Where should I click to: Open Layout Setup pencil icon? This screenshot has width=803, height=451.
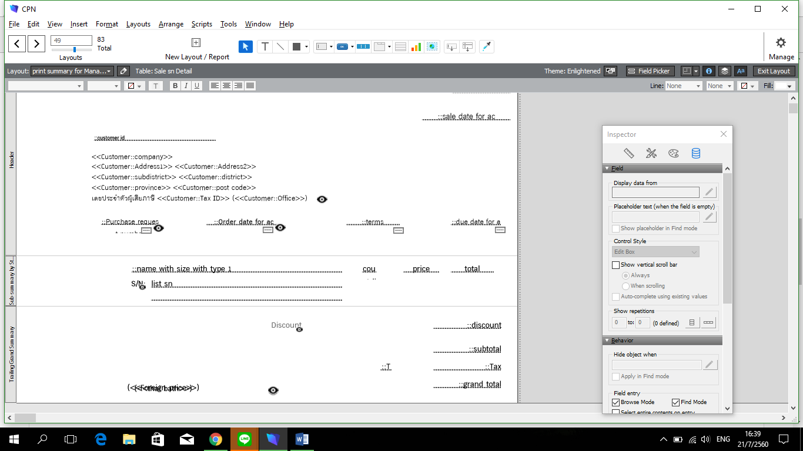123,71
